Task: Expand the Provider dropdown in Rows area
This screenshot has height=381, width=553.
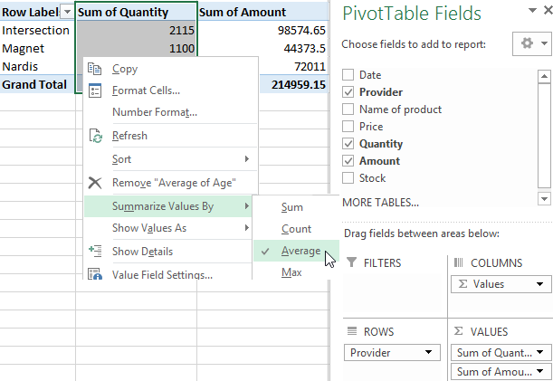Action: (427, 352)
